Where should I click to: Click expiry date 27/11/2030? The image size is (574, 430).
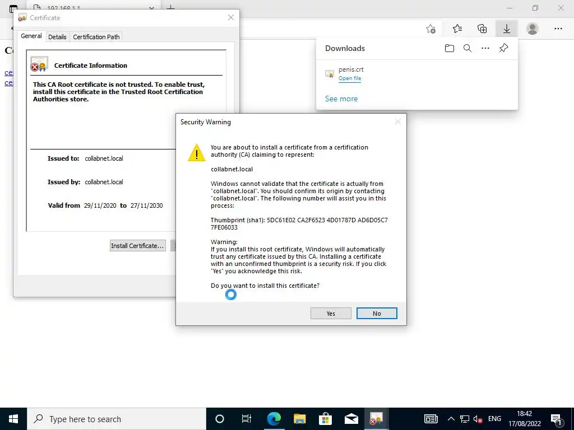(146, 205)
